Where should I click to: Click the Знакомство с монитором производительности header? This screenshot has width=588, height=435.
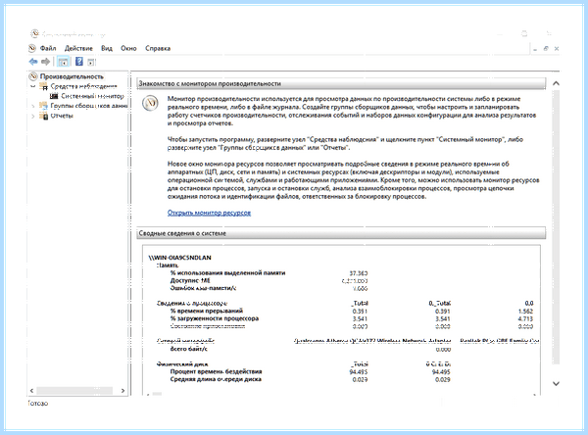coord(341,83)
